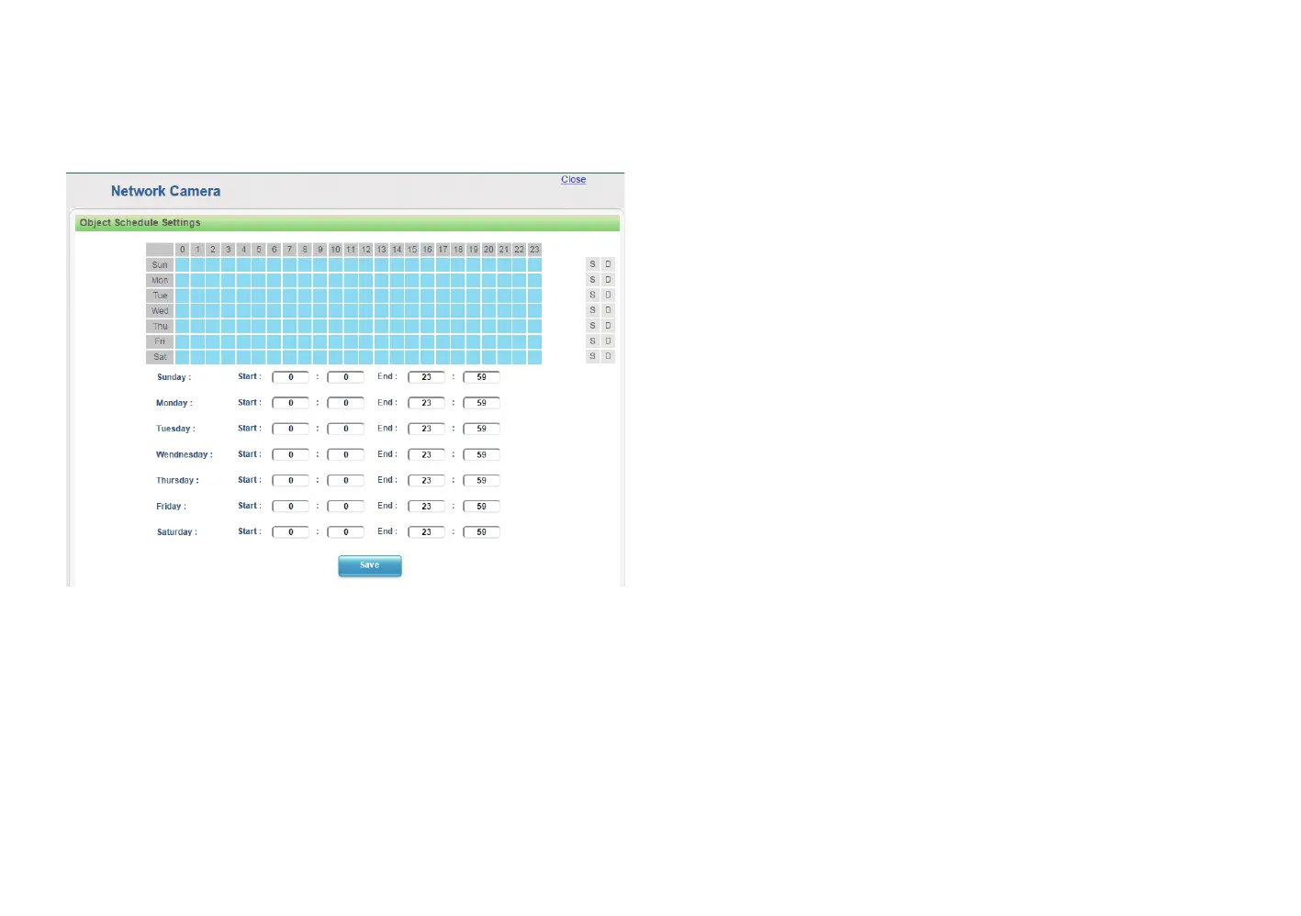Viewport: 1301px width, 916px height.
Task: Toggle the Sun cell at hour 0
Action: coord(183,264)
